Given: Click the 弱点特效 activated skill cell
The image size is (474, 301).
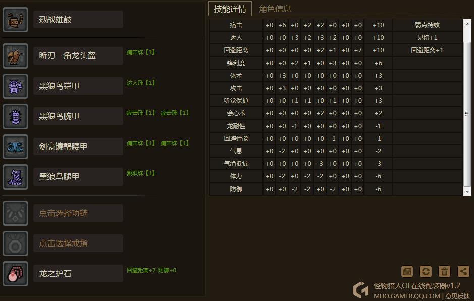Looking at the screenshot, I should click(427, 25).
